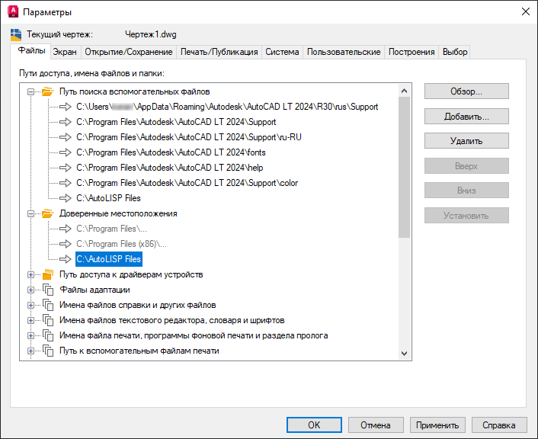This screenshot has width=538, height=439.
Task: Select the path ending in Support\ru-RU
Action: coord(189,137)
